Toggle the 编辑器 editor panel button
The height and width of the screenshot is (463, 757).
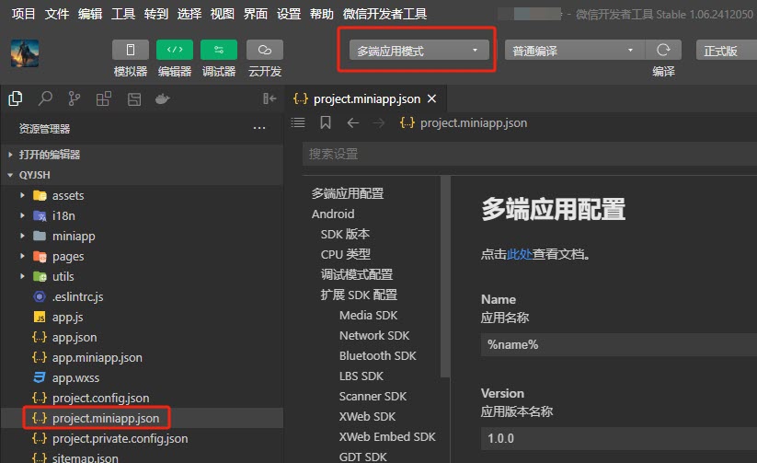[174, 50]
